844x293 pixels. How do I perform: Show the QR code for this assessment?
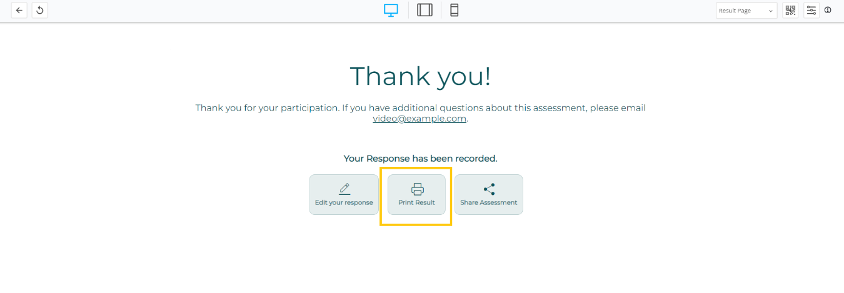790,10
